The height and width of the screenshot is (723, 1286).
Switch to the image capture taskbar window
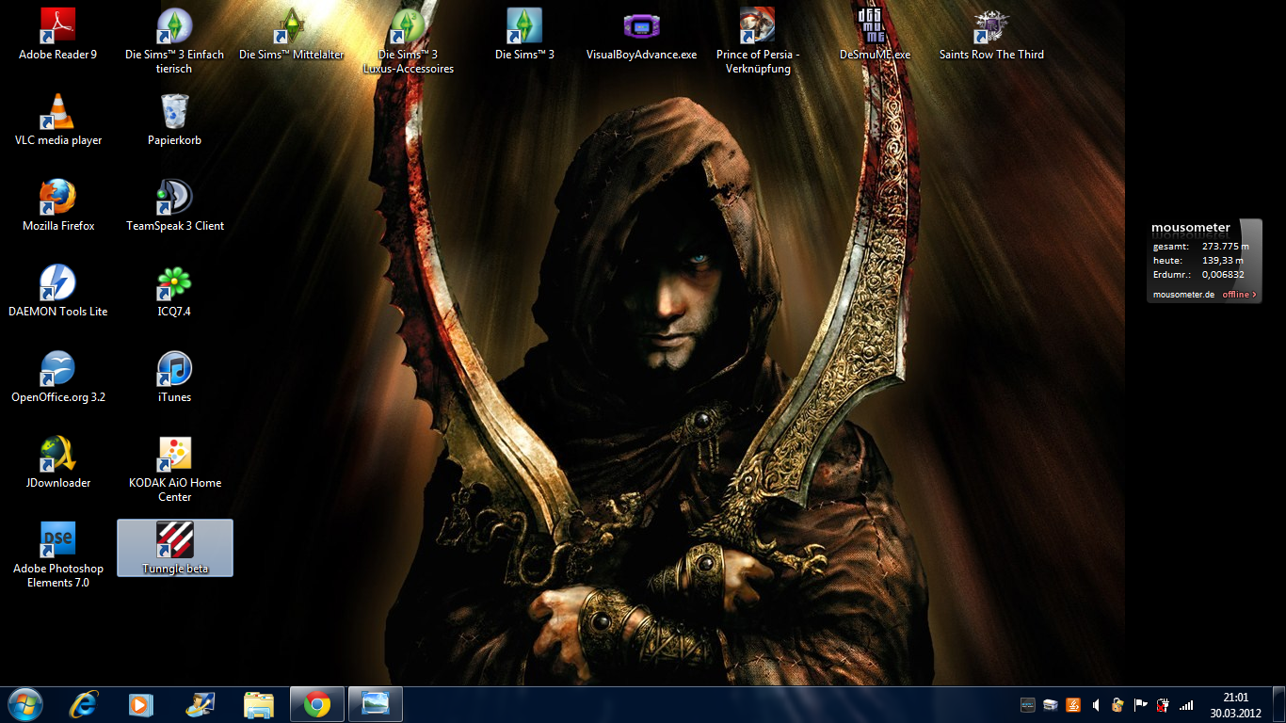tap(376, 704)
